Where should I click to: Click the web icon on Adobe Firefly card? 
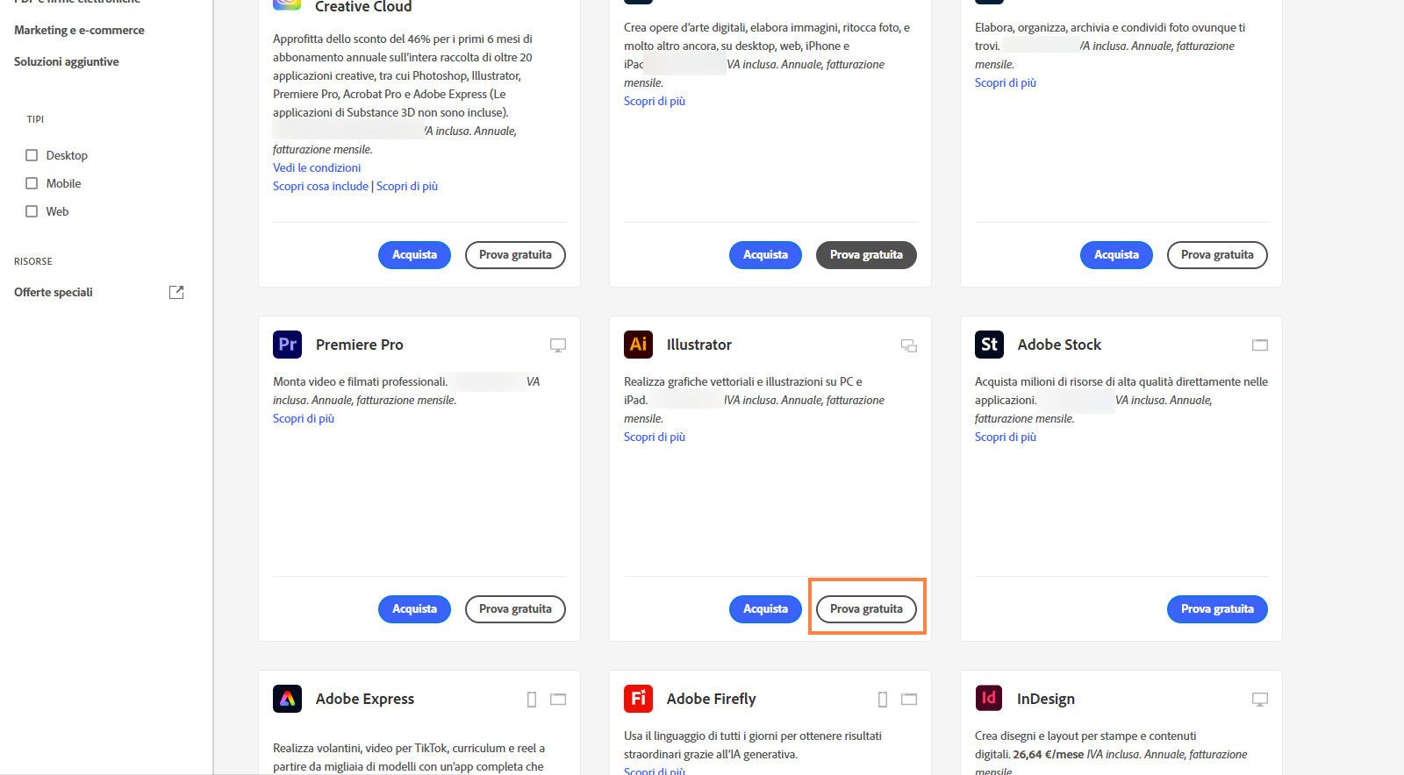click(909, 700)
